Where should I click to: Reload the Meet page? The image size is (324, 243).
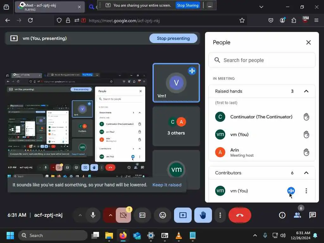click(30, 20)
